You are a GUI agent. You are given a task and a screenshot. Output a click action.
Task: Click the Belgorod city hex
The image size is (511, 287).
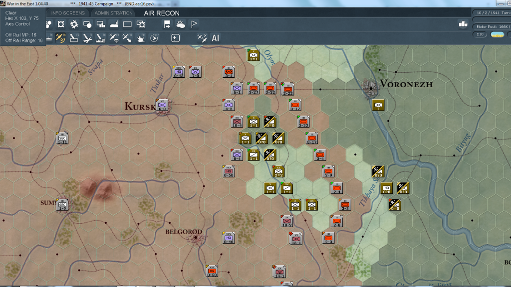pos(196,238)
